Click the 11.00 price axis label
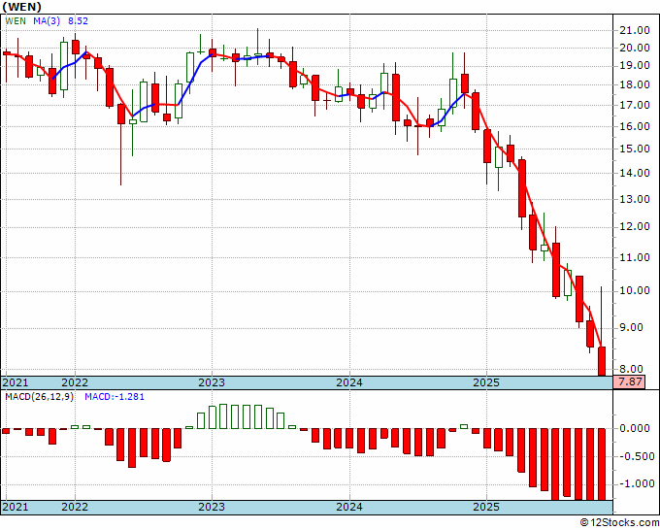 (635, 257)
